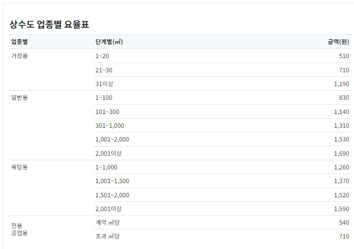Select '2,001이상' tier in the 1,590 row
354x249 pixels.
pyautogui.click(x=109, y=209)
